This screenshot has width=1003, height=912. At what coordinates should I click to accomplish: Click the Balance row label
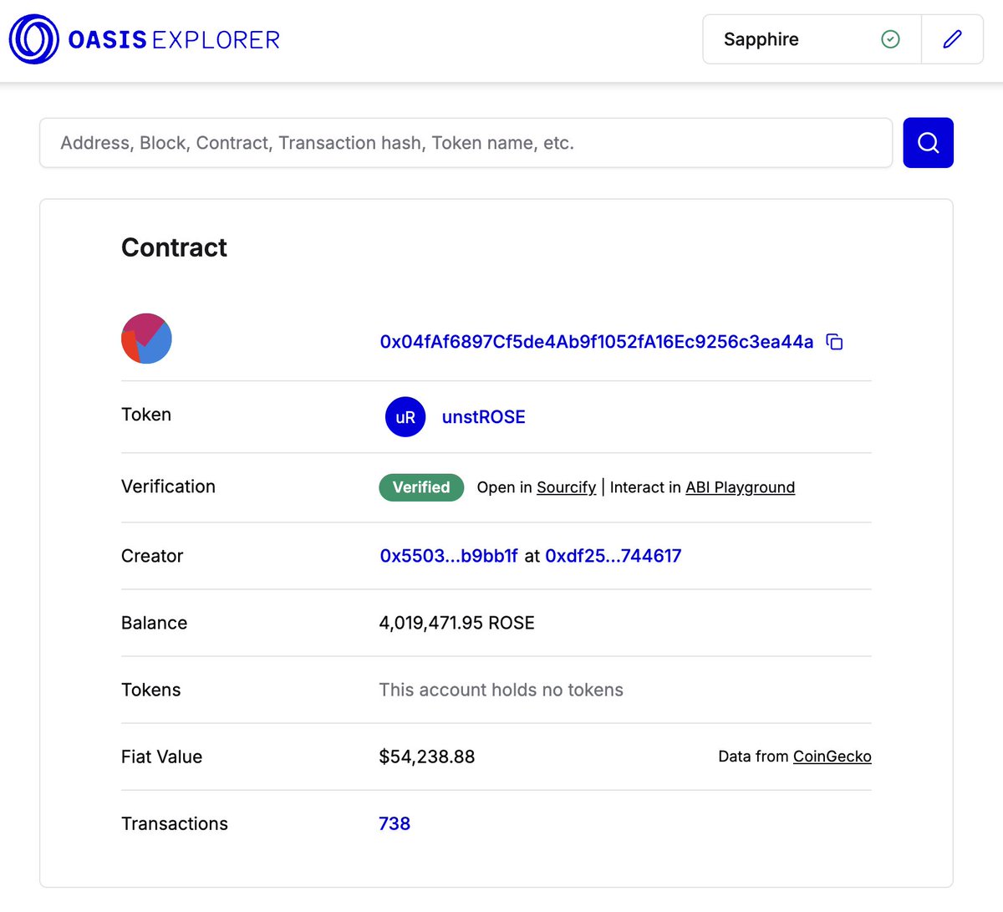[x=154, y=623]
